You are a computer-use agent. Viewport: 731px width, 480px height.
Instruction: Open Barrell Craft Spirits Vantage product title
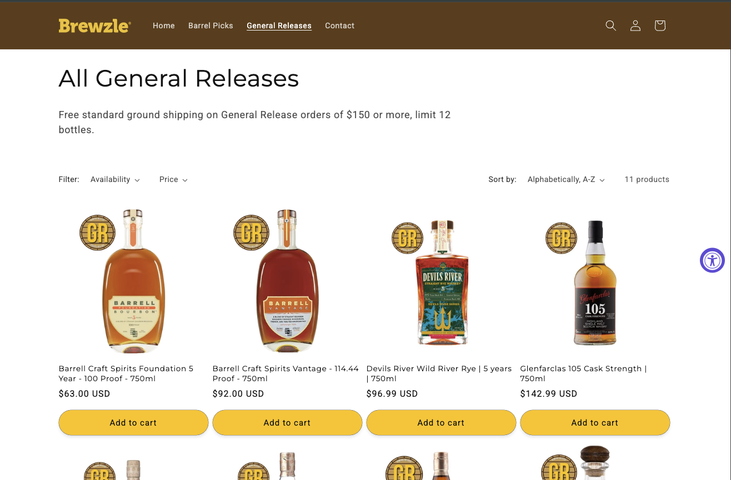click(x=286, y=373)
